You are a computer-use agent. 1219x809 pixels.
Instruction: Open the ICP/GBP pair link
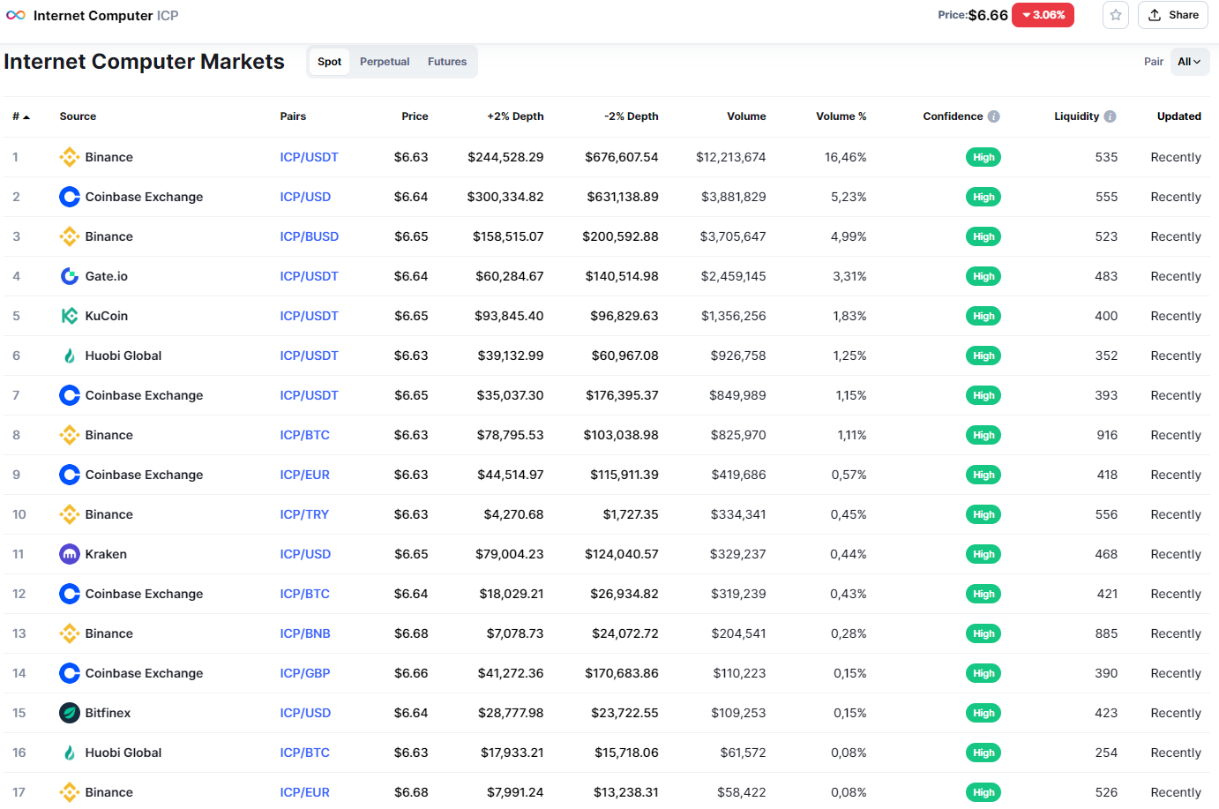(x=305, y=673)
